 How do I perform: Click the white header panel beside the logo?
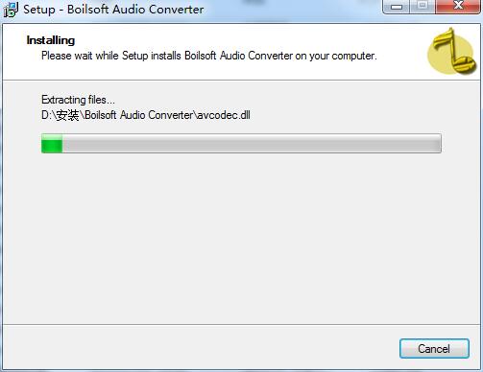pos(224,70)
